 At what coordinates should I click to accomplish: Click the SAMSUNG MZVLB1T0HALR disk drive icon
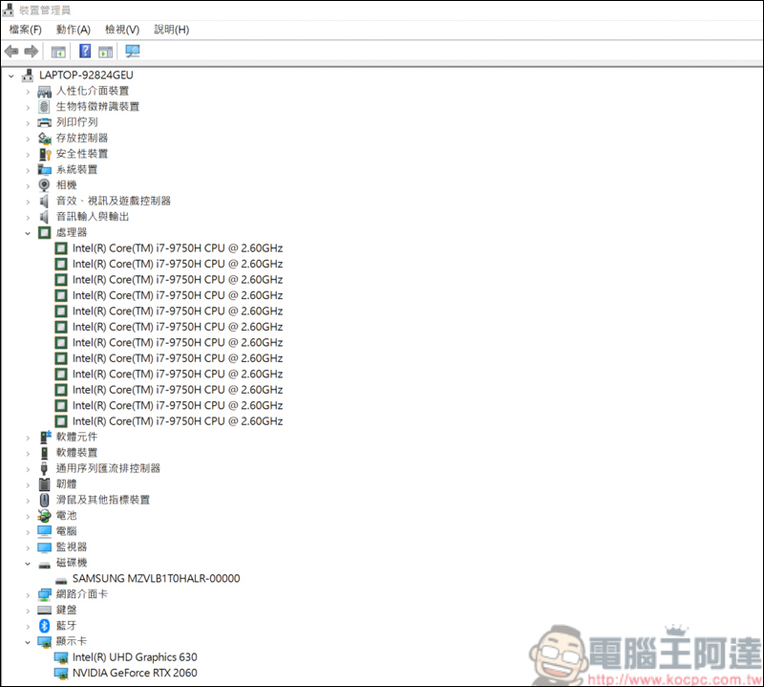pyautogui.click(x=61, y=579)
